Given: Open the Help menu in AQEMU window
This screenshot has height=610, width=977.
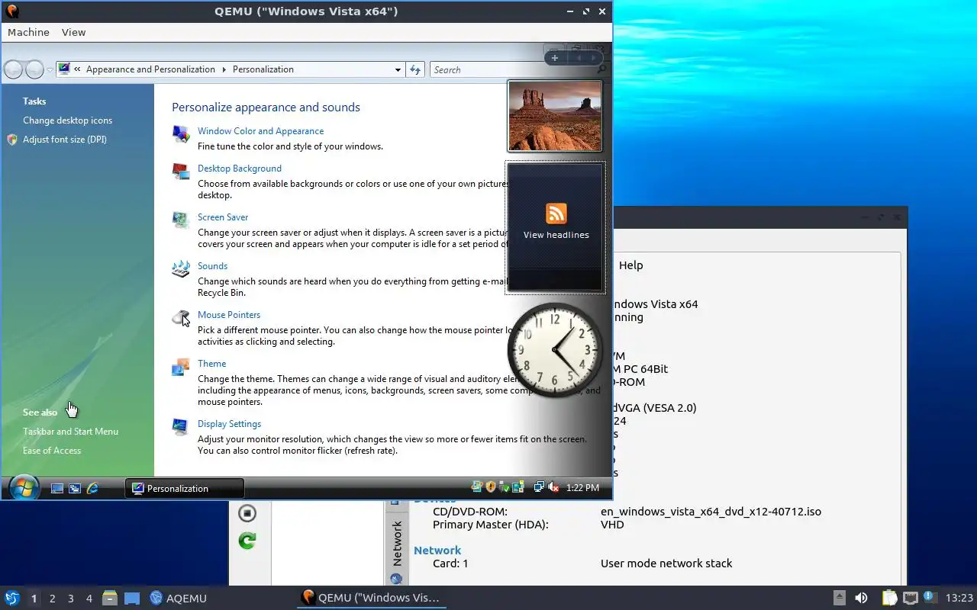Looking at the screenshot, I should [x=630, y=265].
